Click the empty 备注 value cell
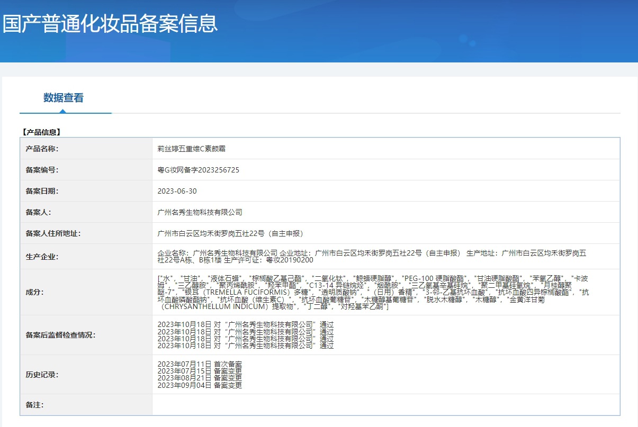Image resolution: width=638 pixels, height=427 pixels. click(x=385, y=405)
